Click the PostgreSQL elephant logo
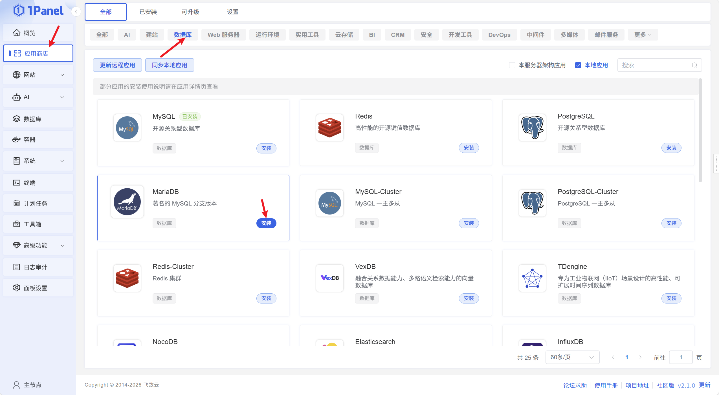 pyautogui.click(x=532, y=128)
